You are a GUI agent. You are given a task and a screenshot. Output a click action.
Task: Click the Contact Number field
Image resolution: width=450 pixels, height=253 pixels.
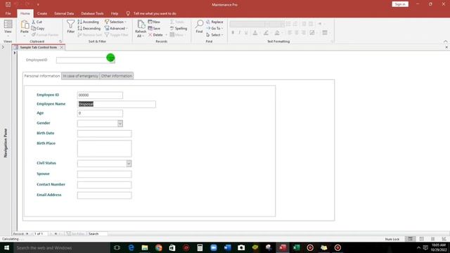pos(105,185)
